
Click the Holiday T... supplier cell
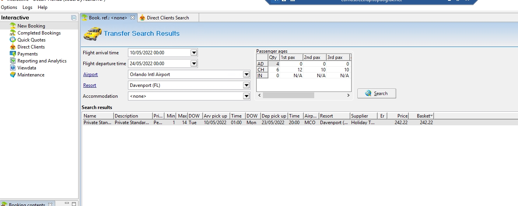(364, 123)
